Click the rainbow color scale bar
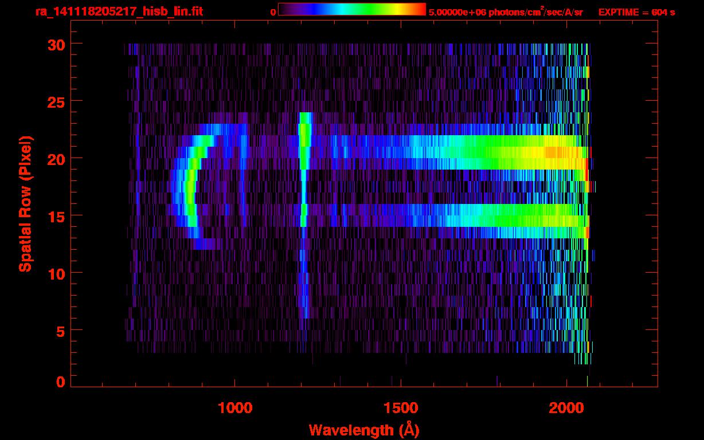The width and height of the screenshot is (704, 440). (x=352, y=9)
